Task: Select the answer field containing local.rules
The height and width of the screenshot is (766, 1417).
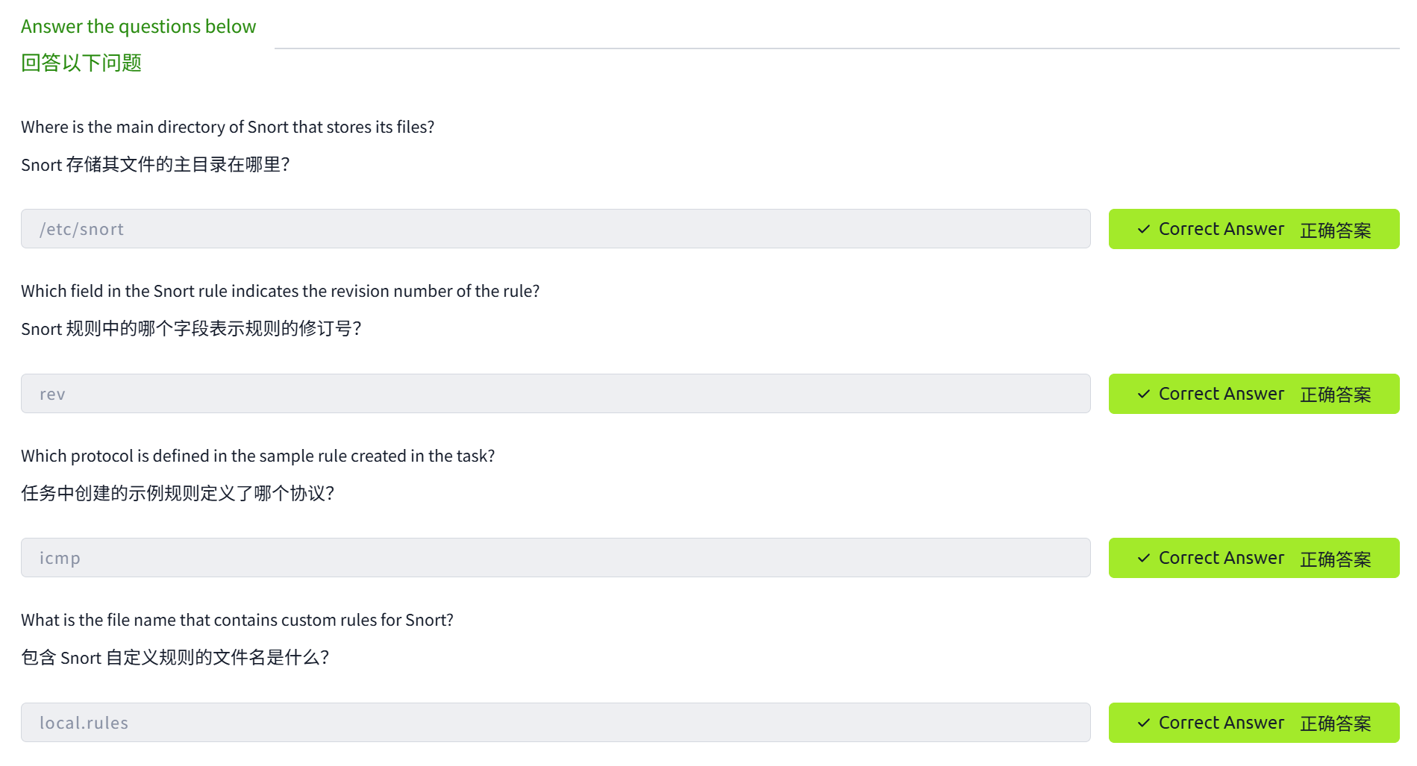Action: point(555,723)
